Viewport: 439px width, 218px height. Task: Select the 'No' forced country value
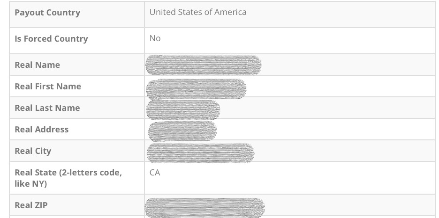tap(155, 38)
